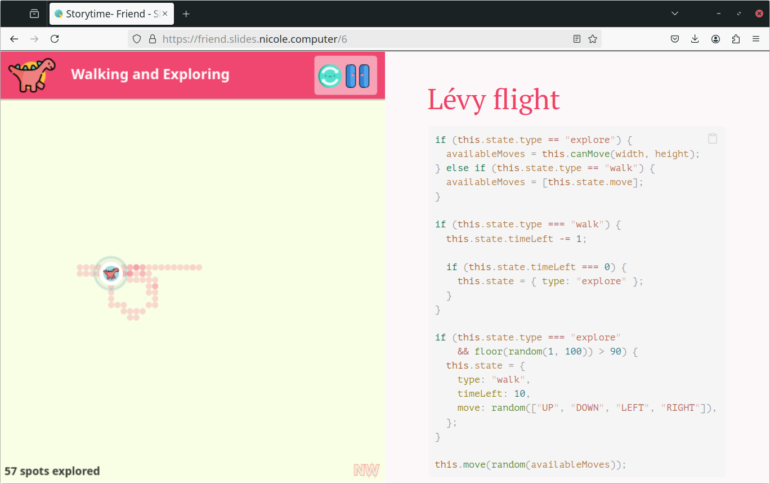View site information via the padlock icon
This screenshot has height=484, width=770.
153,39
